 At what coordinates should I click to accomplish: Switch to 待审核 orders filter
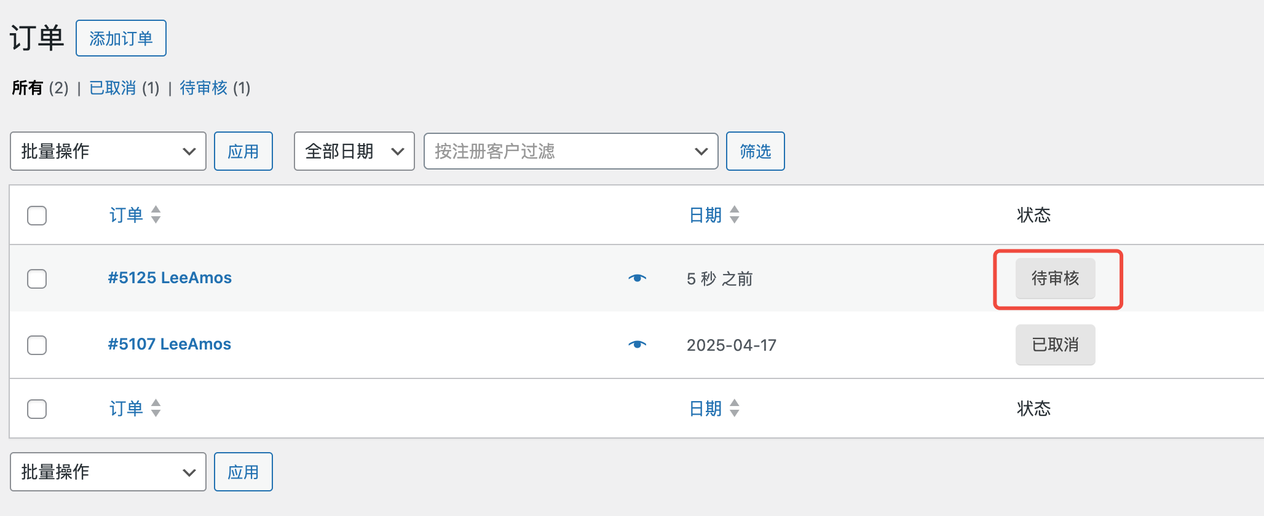[x=203, y=88]
